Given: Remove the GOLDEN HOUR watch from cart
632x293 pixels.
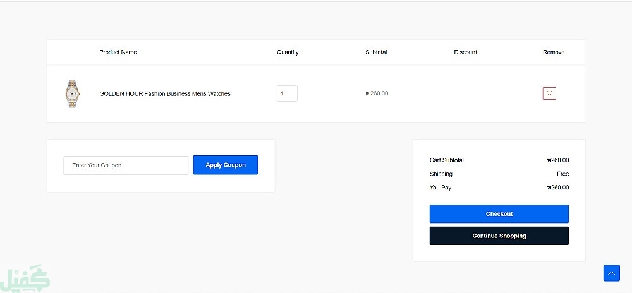Looking at the screenshot, I should pos(549,93).
